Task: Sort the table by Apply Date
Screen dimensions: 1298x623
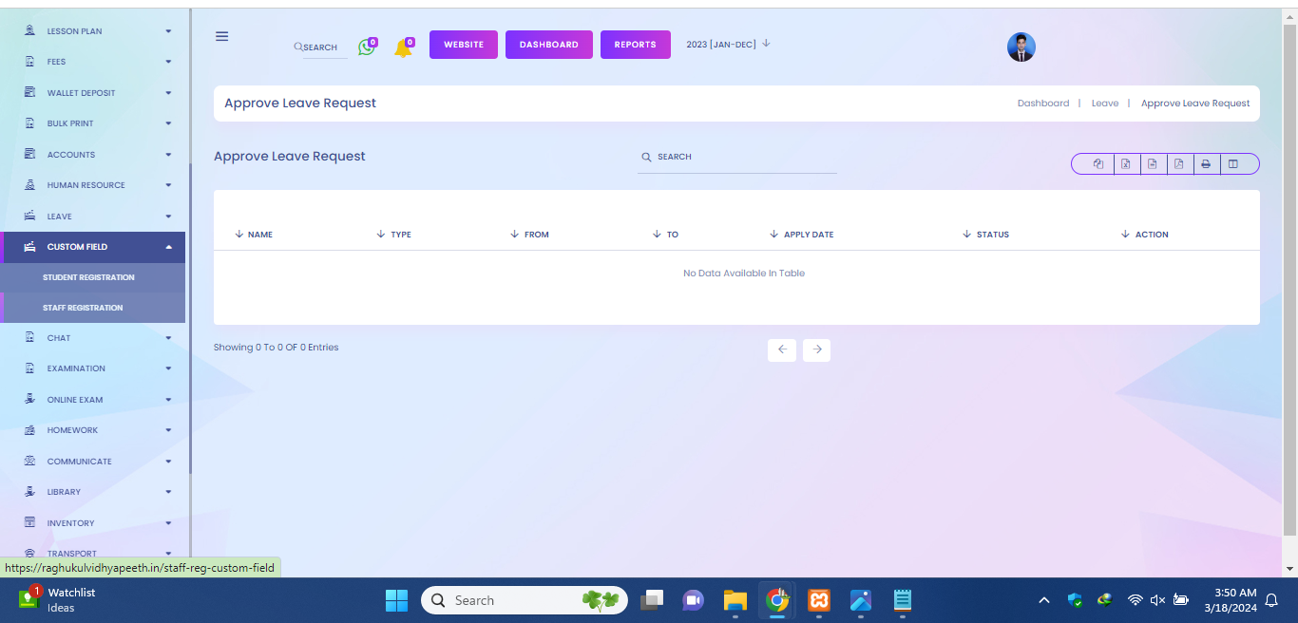Action: [x=808, y=235]
